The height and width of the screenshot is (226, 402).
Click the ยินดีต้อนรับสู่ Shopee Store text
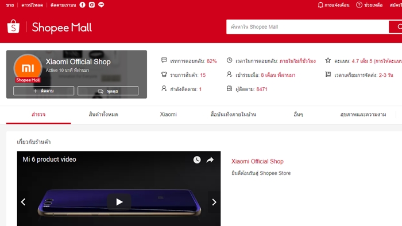tap(261, 173)
